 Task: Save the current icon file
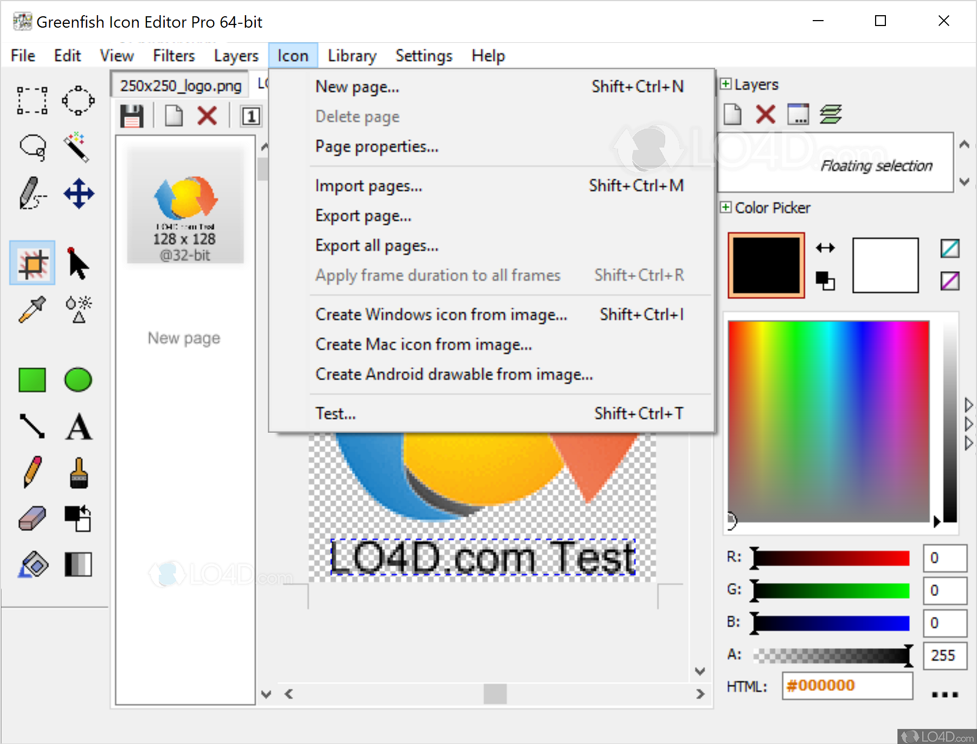tap(132, 115)
